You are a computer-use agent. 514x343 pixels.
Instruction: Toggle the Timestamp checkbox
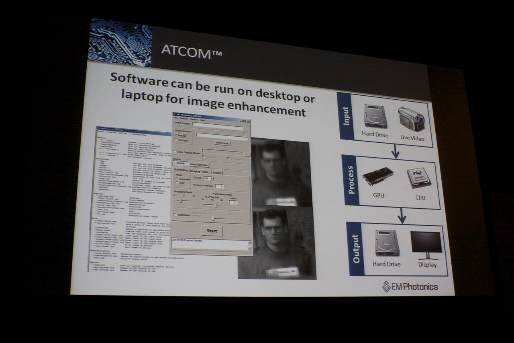click(203, 156)
